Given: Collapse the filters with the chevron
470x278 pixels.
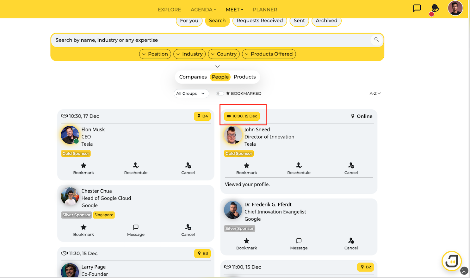Looking at the screenshot, I should pos(218,66).
